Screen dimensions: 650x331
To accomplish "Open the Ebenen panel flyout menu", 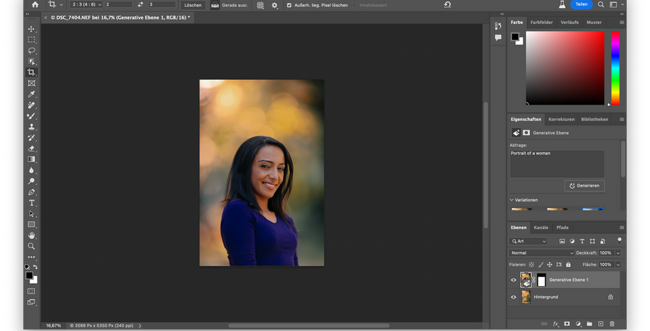I will click(621, 228).
